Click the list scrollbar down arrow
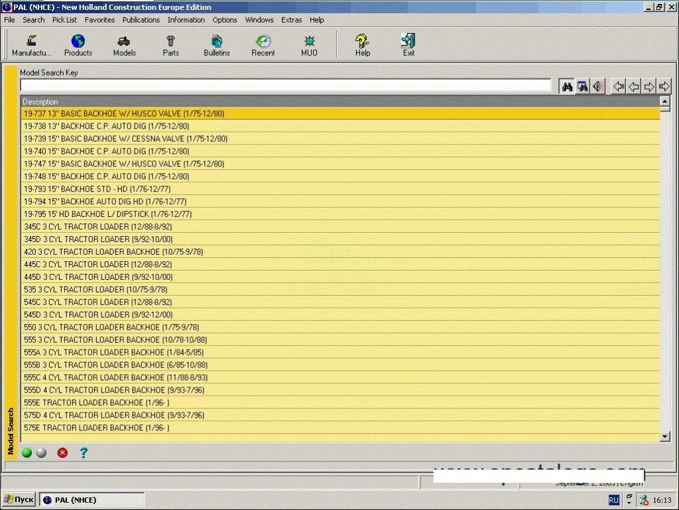The height and width of the screenshot is (510, 679). [x=664, y=436]
